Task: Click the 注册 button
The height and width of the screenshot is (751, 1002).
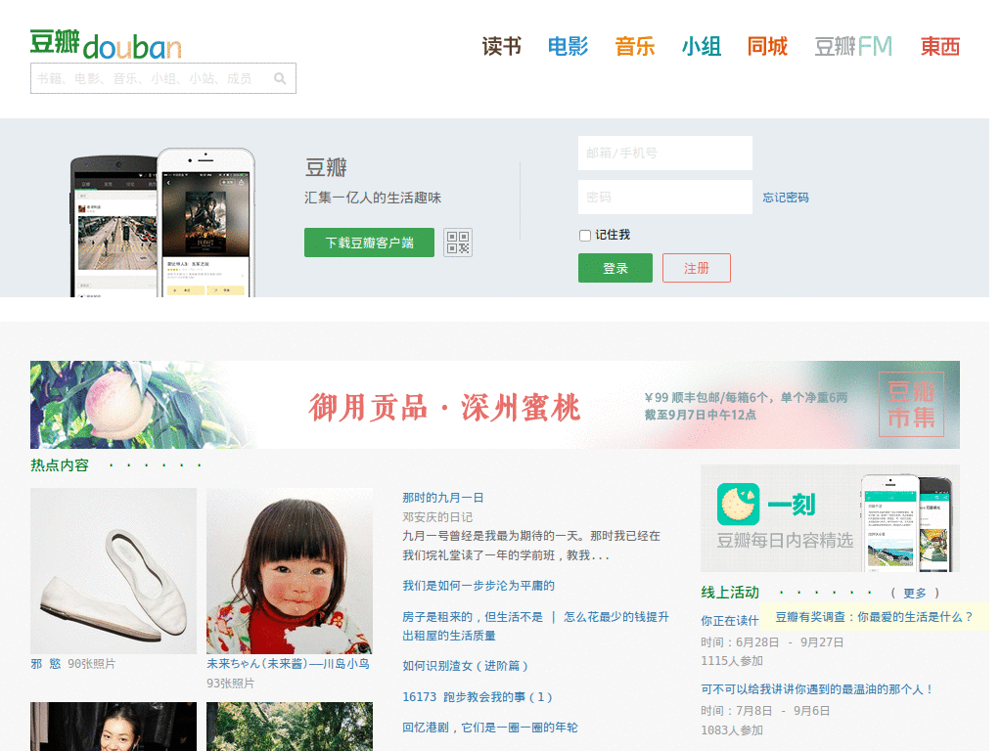Action: tap(697, 267)
